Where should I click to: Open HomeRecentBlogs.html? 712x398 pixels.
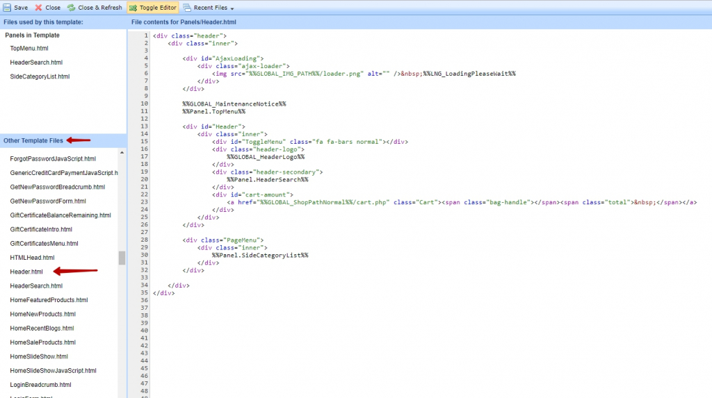point(42,328)
